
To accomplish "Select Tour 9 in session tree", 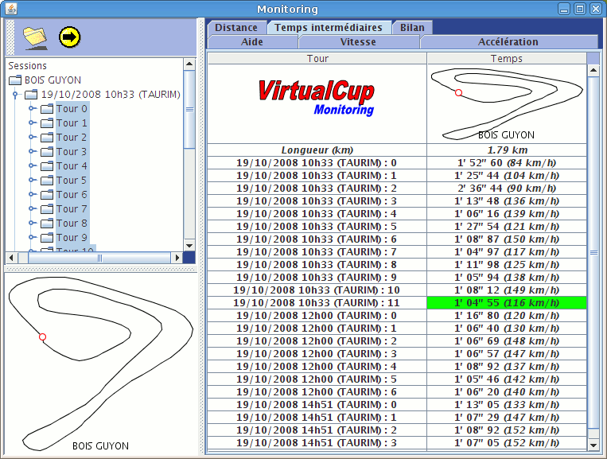I will tap(72, 238).
